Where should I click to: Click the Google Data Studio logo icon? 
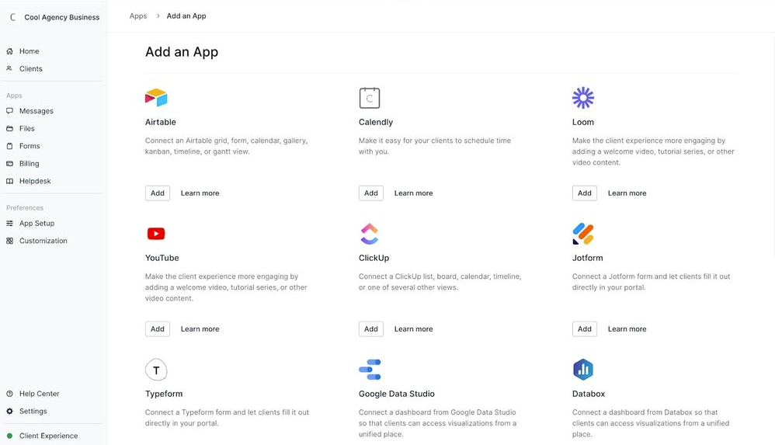pos(370,370)
